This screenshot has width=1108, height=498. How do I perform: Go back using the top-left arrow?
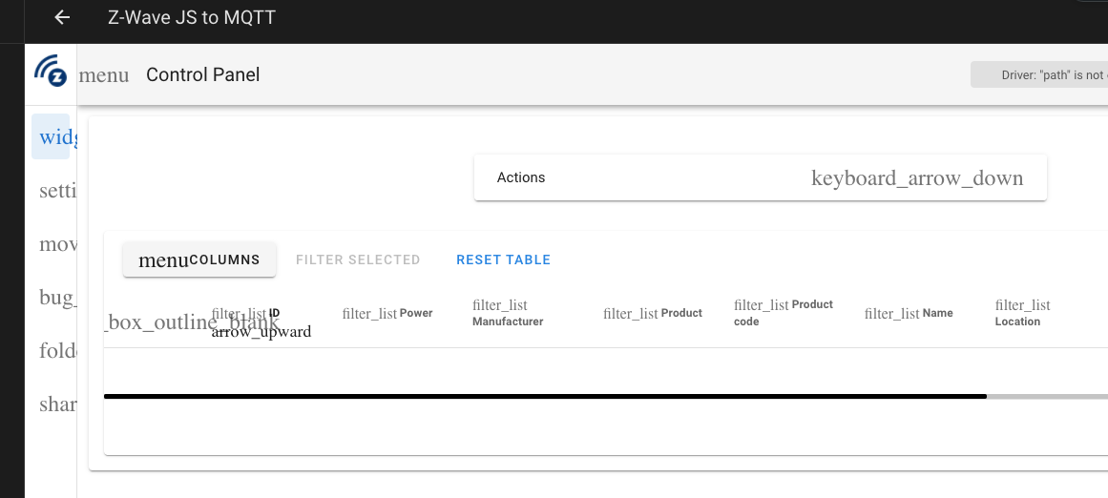click(62, 17)
